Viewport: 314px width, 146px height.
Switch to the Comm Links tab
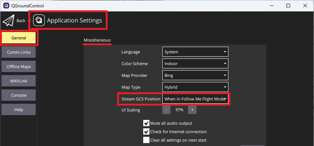coord(19,52)
